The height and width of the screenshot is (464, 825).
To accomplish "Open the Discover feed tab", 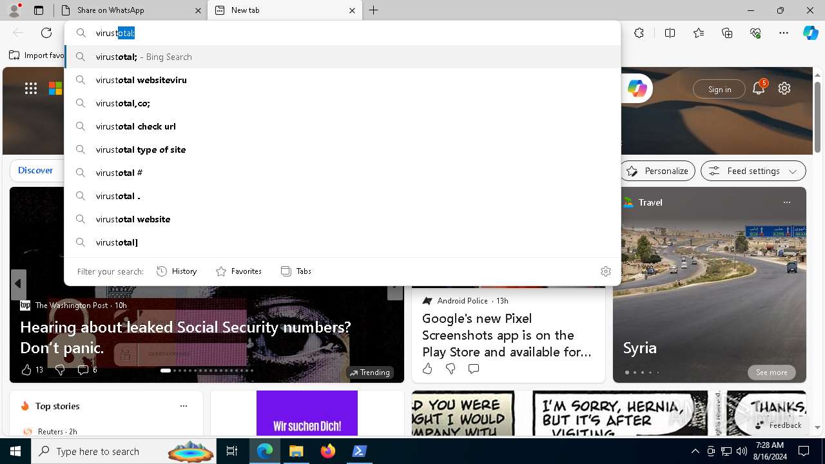I will point(35,170).
